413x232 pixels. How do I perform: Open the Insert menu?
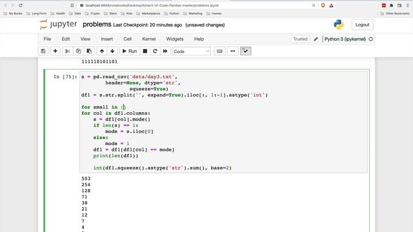[106, 39]
